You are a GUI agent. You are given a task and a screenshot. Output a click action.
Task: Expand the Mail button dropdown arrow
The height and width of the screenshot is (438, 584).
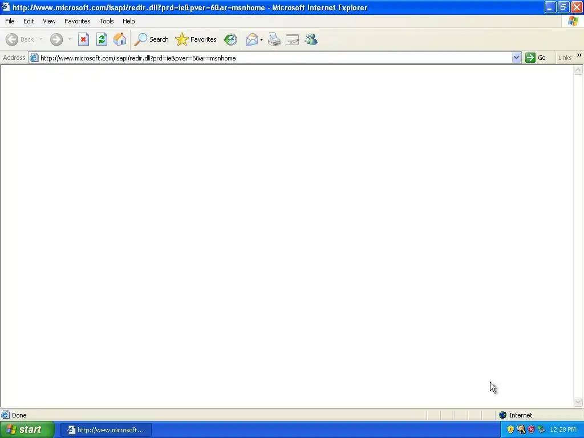261,39
